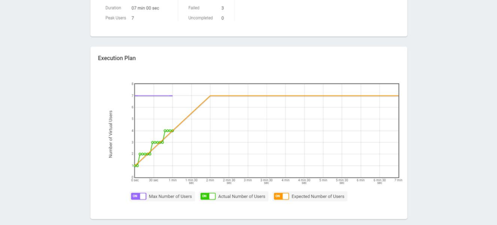497x225 pixels.
Task: Click the Expected Number of Users legend label
Action: pyautogui.click(x=318, y=197)
